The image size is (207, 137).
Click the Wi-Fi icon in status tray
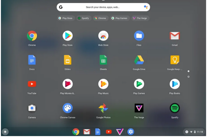[x=191, y=132]
